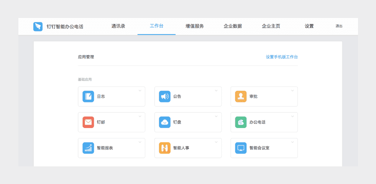This screenshot has height=184, width=376.
Task: Open the 企业数据 tab
Action: 233,26
